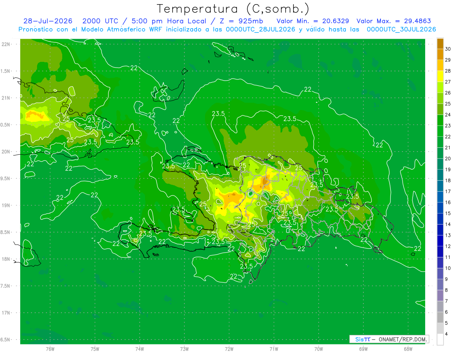Pick the purple legend swatch between 8 and 9
The height and width of the screenshot is (354, 458).
[440, 284]
